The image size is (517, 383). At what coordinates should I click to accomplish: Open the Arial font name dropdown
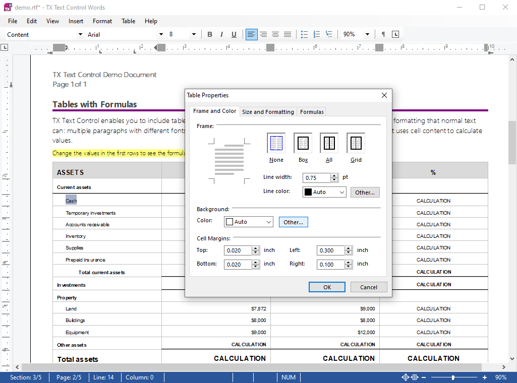coord(161,34)
